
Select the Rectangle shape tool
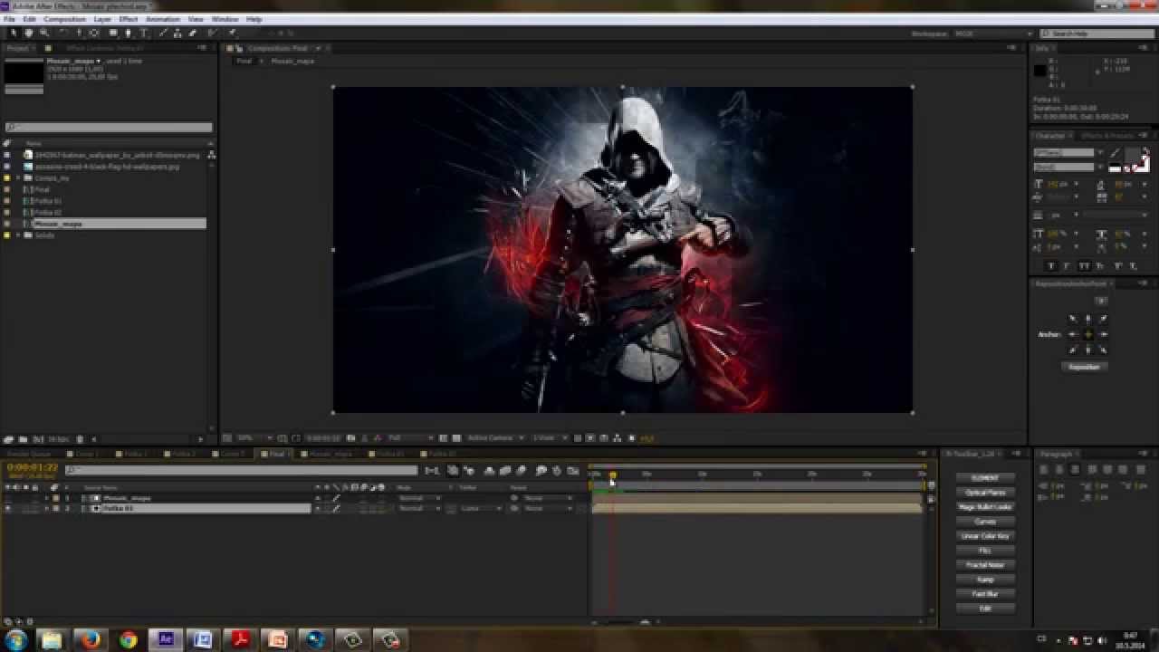[x=113, y=34]
